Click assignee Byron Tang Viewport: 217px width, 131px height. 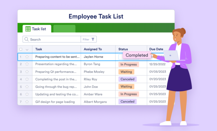click(x=92, y=64)
